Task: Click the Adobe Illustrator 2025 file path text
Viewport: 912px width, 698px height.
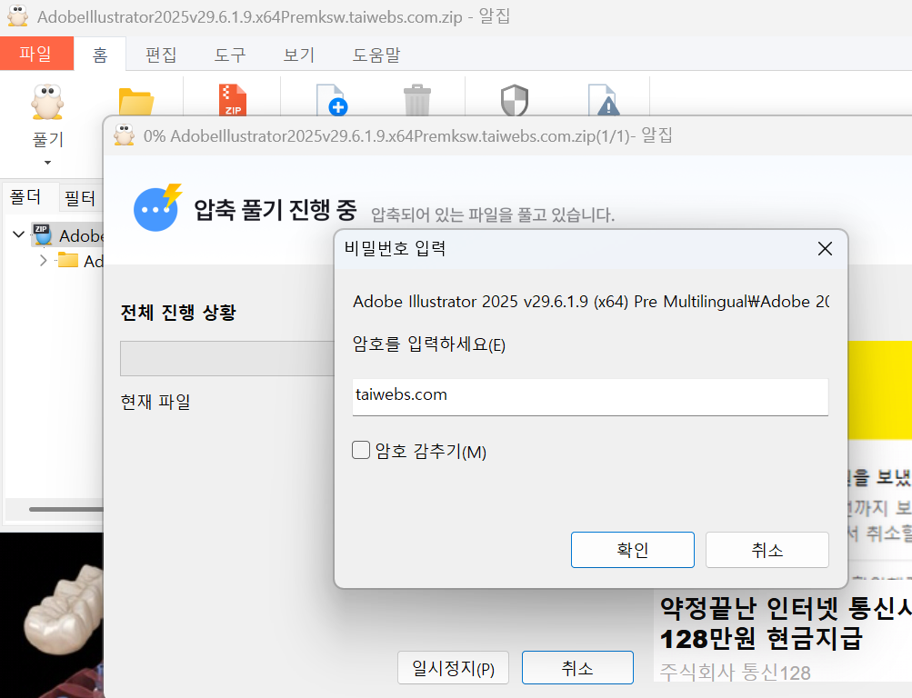Action: (x=591, y=302)
